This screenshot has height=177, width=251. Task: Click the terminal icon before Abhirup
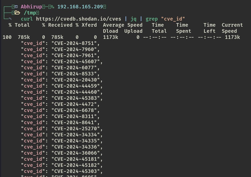[16, 7]
